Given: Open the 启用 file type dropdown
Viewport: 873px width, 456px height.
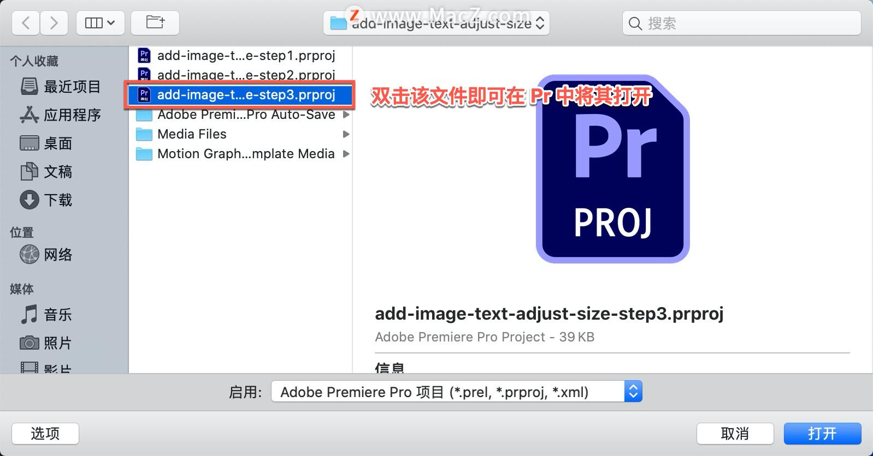Looking at the screenshot, I should point(457,392).
